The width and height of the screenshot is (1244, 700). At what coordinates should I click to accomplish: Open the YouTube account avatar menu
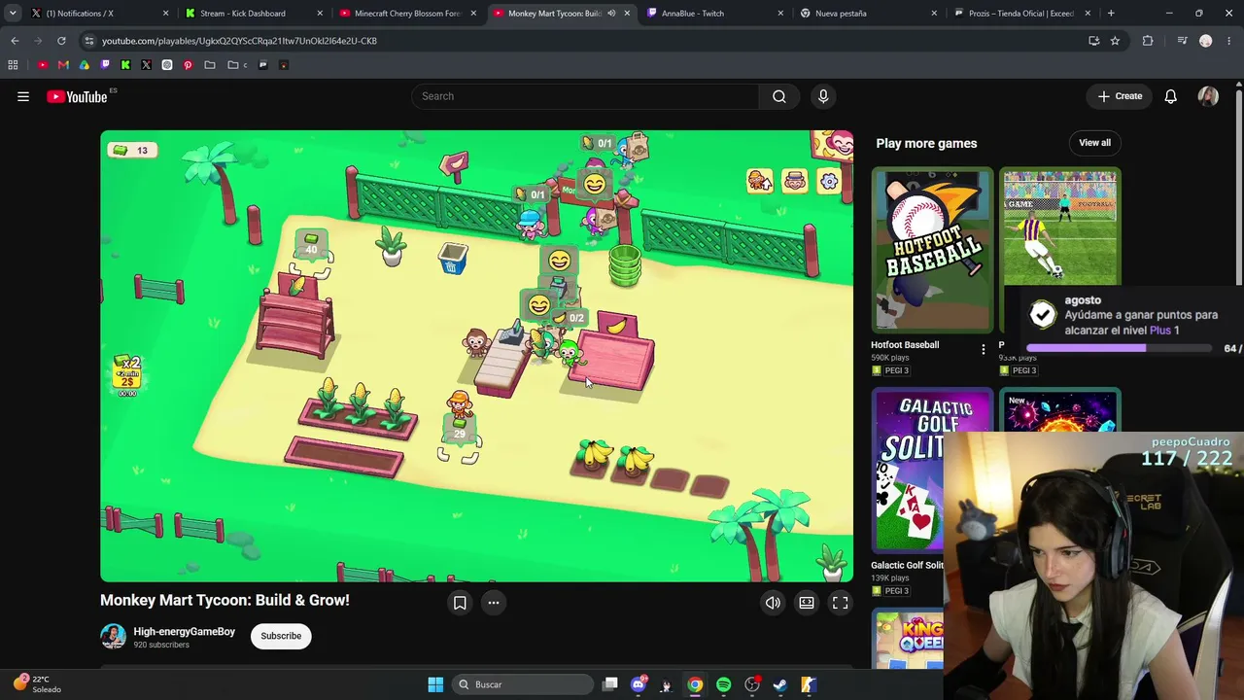(x=1208, y=96)
